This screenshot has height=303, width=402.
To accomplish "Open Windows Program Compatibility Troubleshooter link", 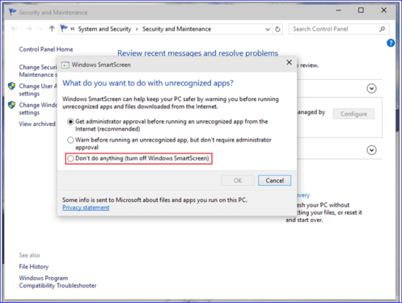I will coord(57,282).
